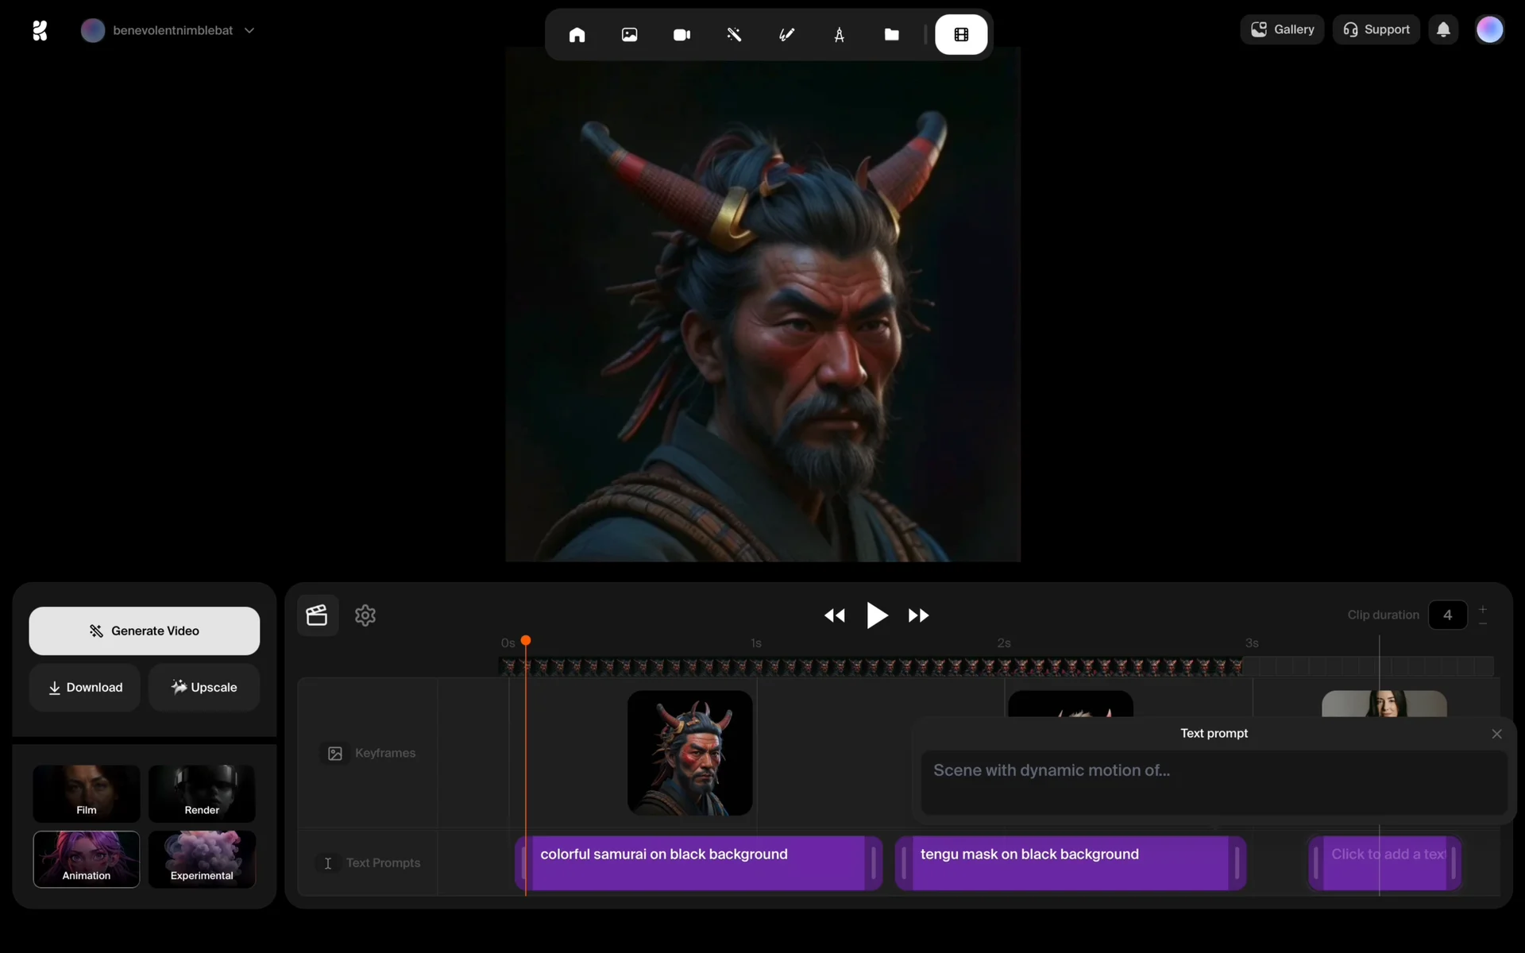
Task: Increase clip duration with plus stepper
Action: (1482, 609)
